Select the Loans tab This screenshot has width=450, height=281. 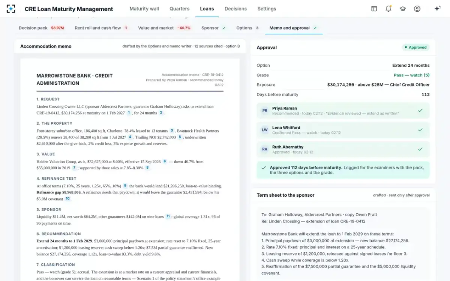pos(207,9)
